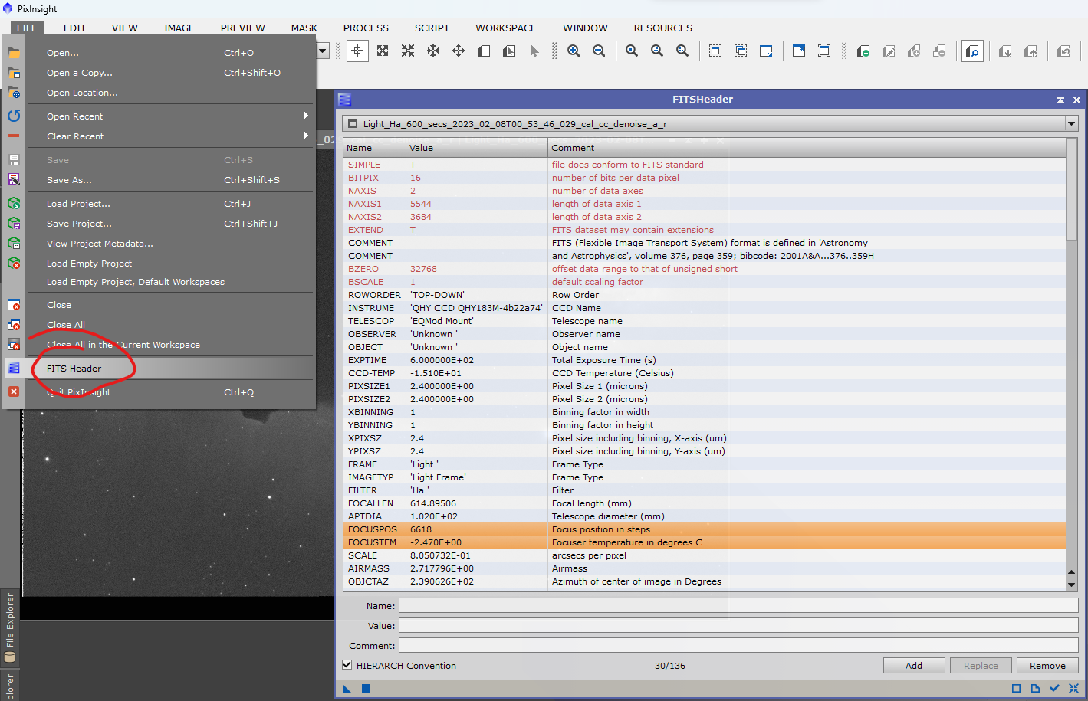Expand the Clear Recent submenu

pyautogui.click(x=306, y=136)
